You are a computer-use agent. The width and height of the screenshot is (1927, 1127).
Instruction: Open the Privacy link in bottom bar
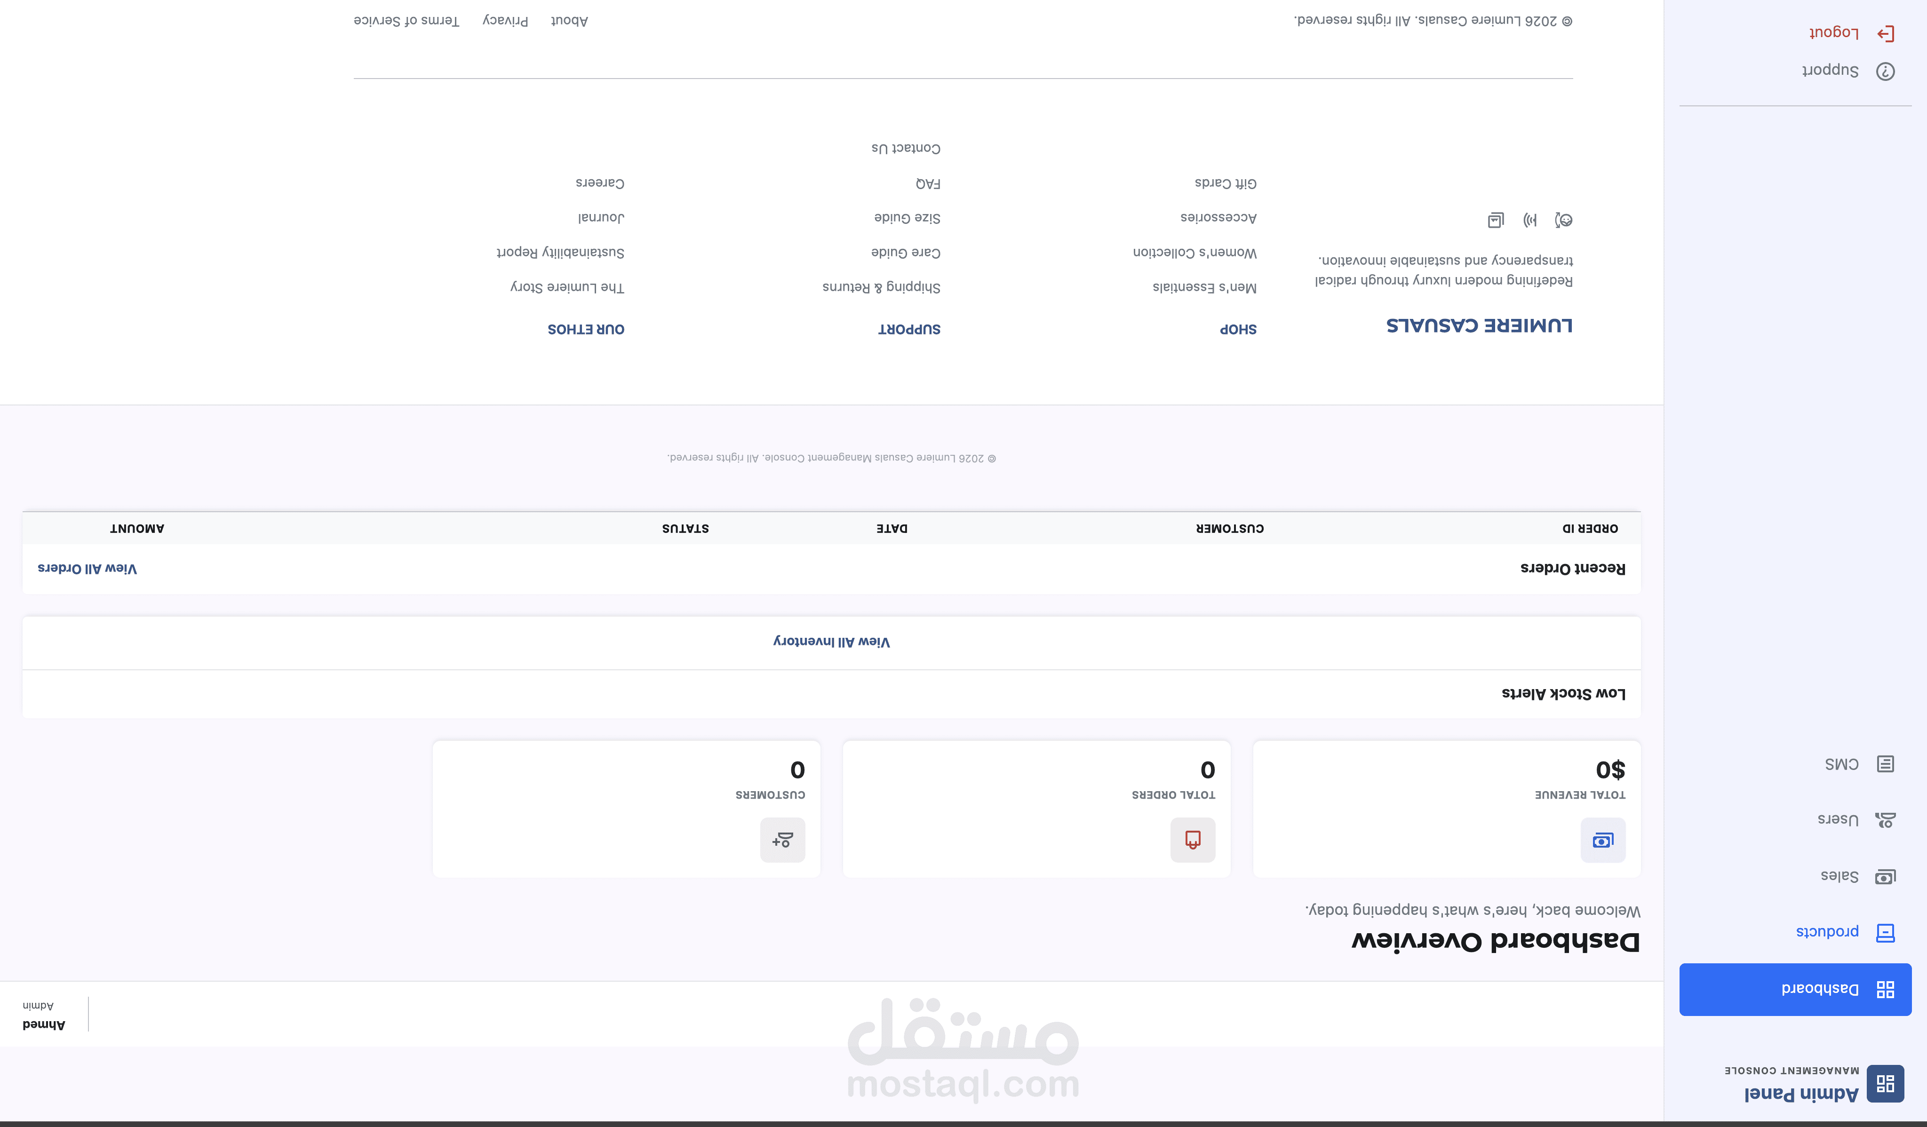click(x=505, y=21)
